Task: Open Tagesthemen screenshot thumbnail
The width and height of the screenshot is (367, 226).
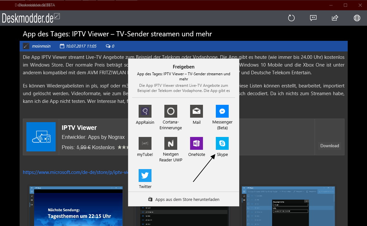Action: click(76, 206)
